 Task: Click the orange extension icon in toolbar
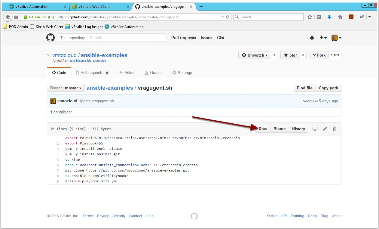coord(351,17)
